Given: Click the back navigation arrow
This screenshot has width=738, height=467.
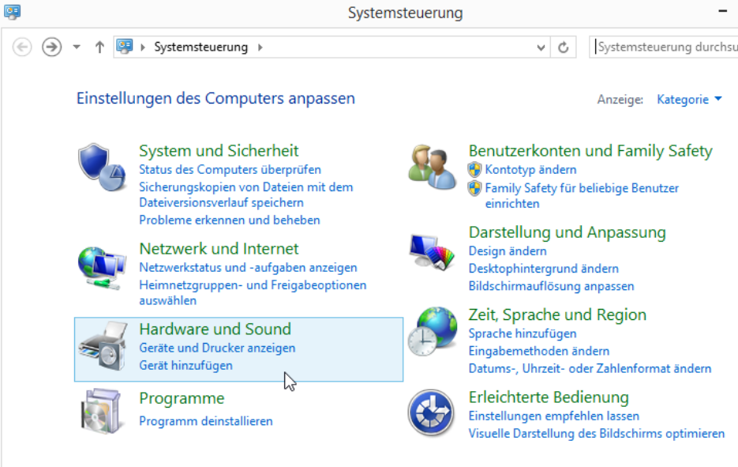Looking at the screenshot, I should click(x=21, y=47).
